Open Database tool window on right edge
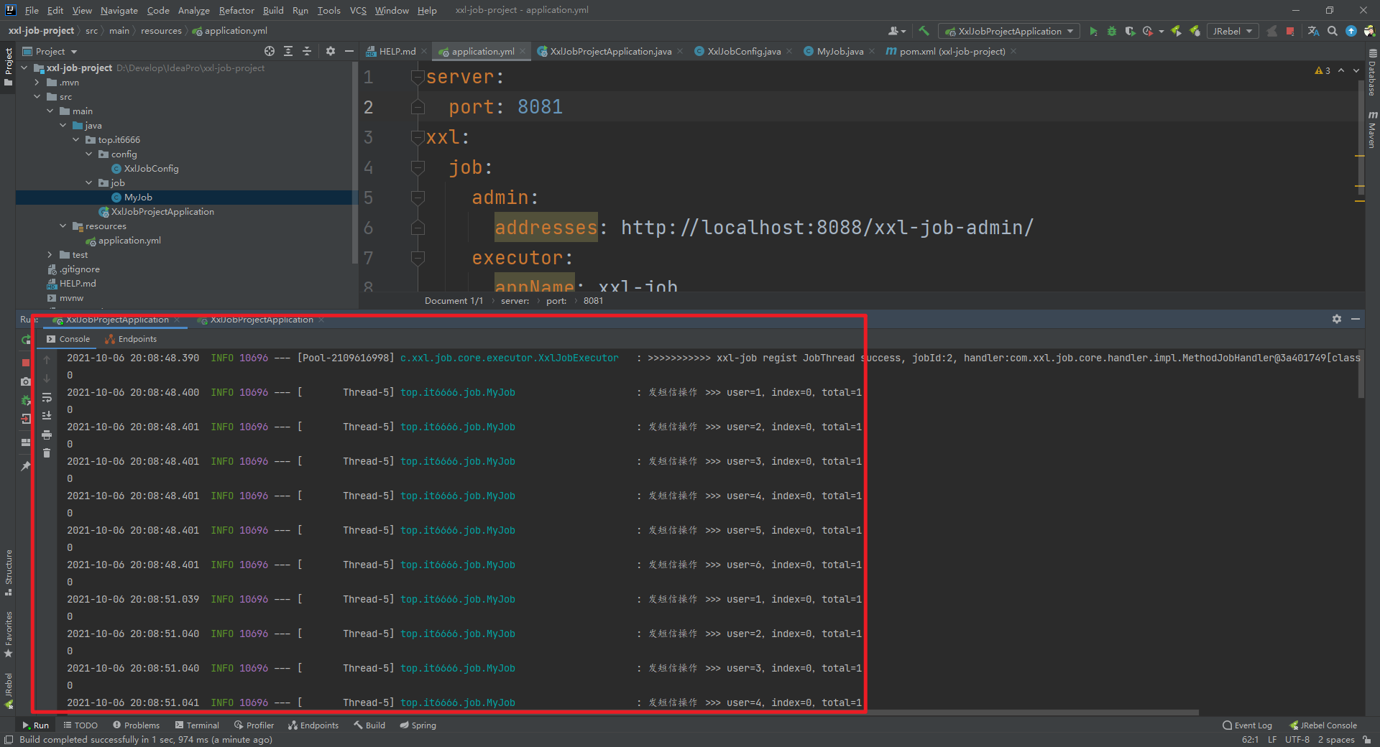The image size is (1380, 747). click(1372, 73)
